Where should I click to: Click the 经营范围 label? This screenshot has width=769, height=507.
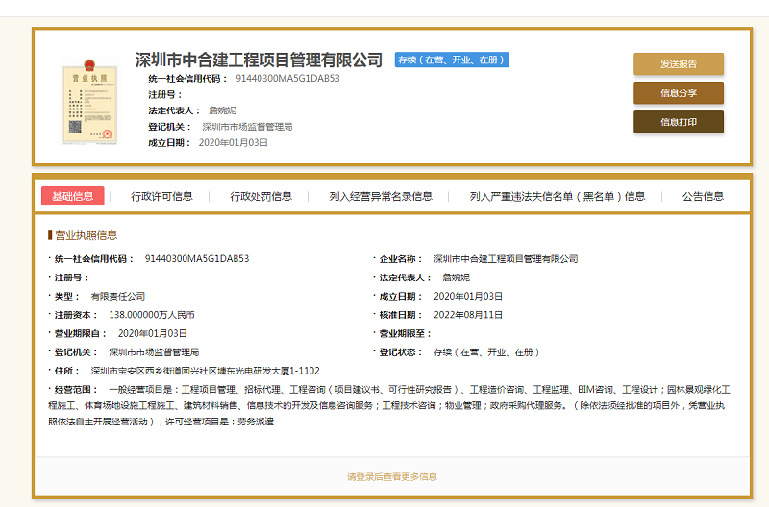pos(76,390)
